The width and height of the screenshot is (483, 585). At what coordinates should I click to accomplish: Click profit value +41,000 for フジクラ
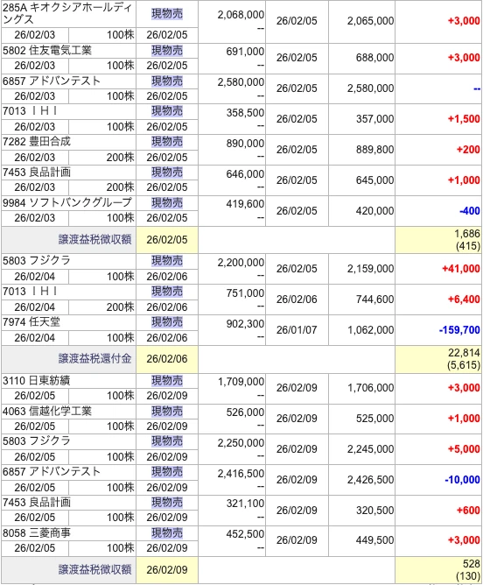tap(460, 269)
